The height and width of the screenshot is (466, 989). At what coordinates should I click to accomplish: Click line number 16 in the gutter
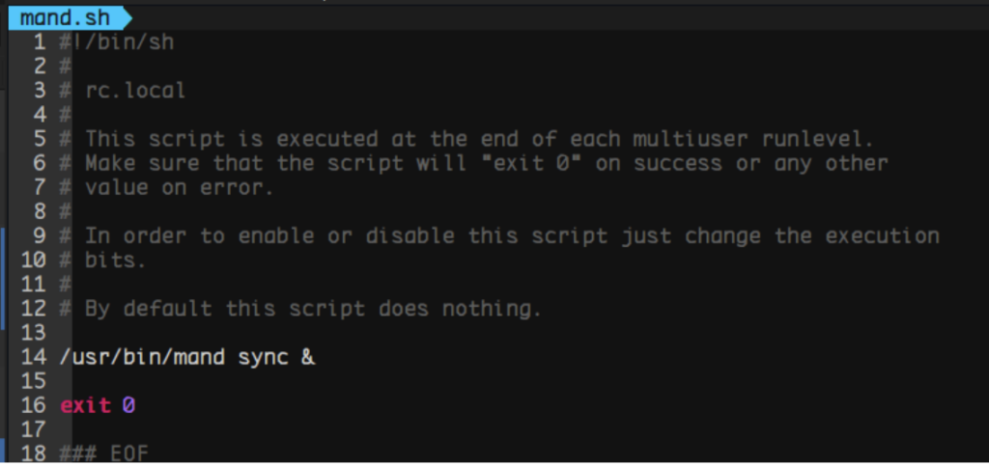click(33, 405)
